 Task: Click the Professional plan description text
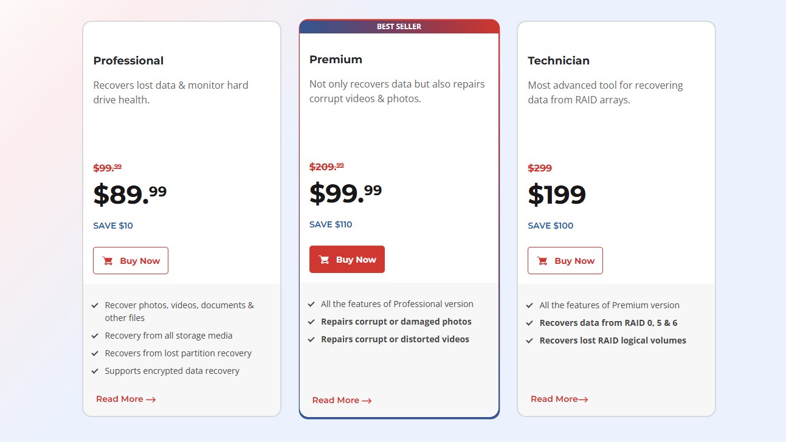click(170, 92)
